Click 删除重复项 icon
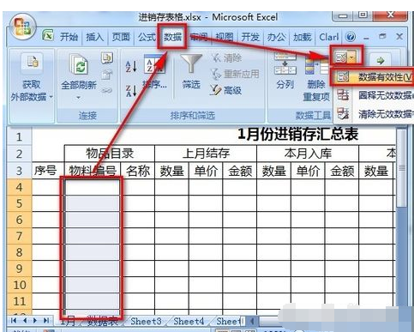This screenshot has width=414, height=332. tap(316, 64)
